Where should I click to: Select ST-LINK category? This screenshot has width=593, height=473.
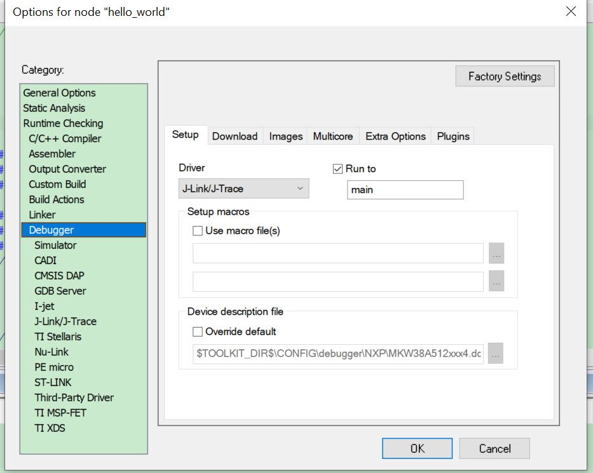tap(53, 382)
